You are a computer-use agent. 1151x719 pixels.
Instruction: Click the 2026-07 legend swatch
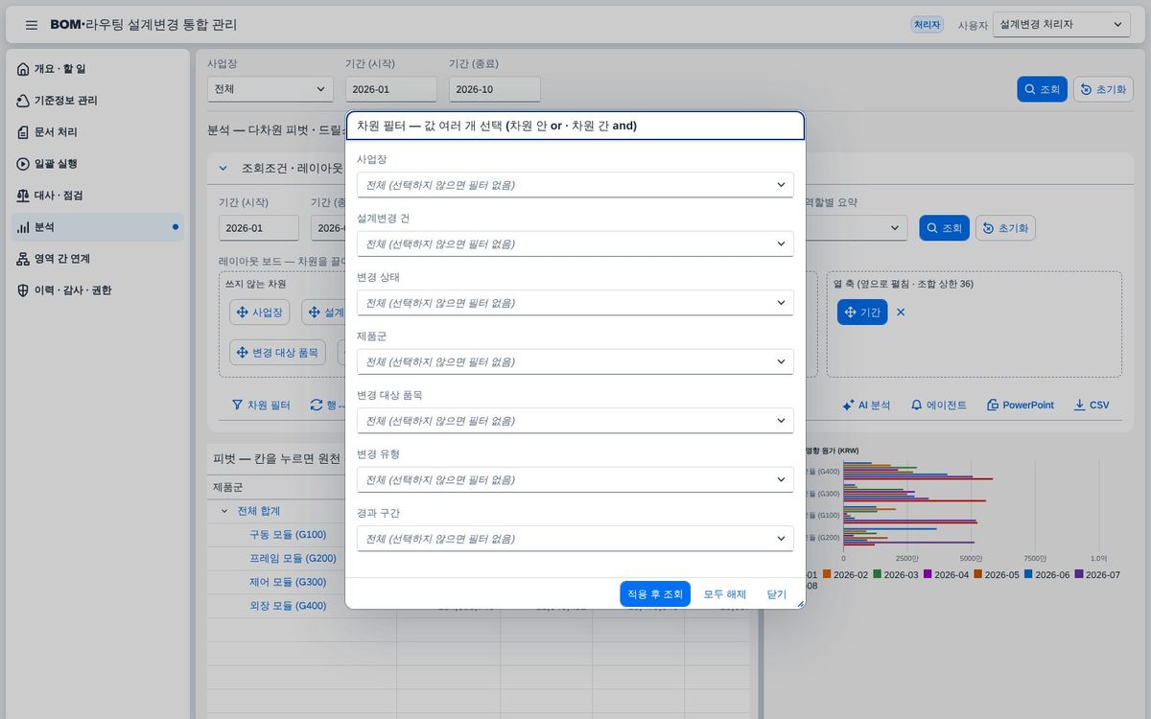tap(1079, 574)
